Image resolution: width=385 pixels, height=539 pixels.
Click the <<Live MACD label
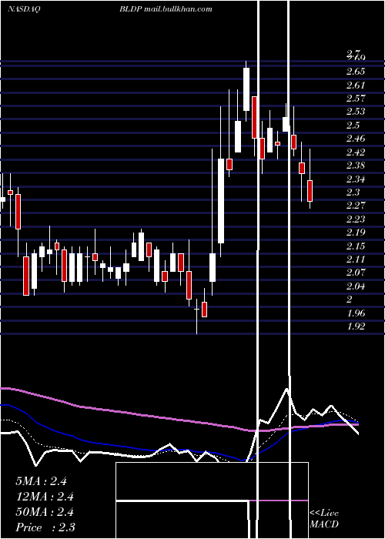pyautogui.click(x=324, y=518)
